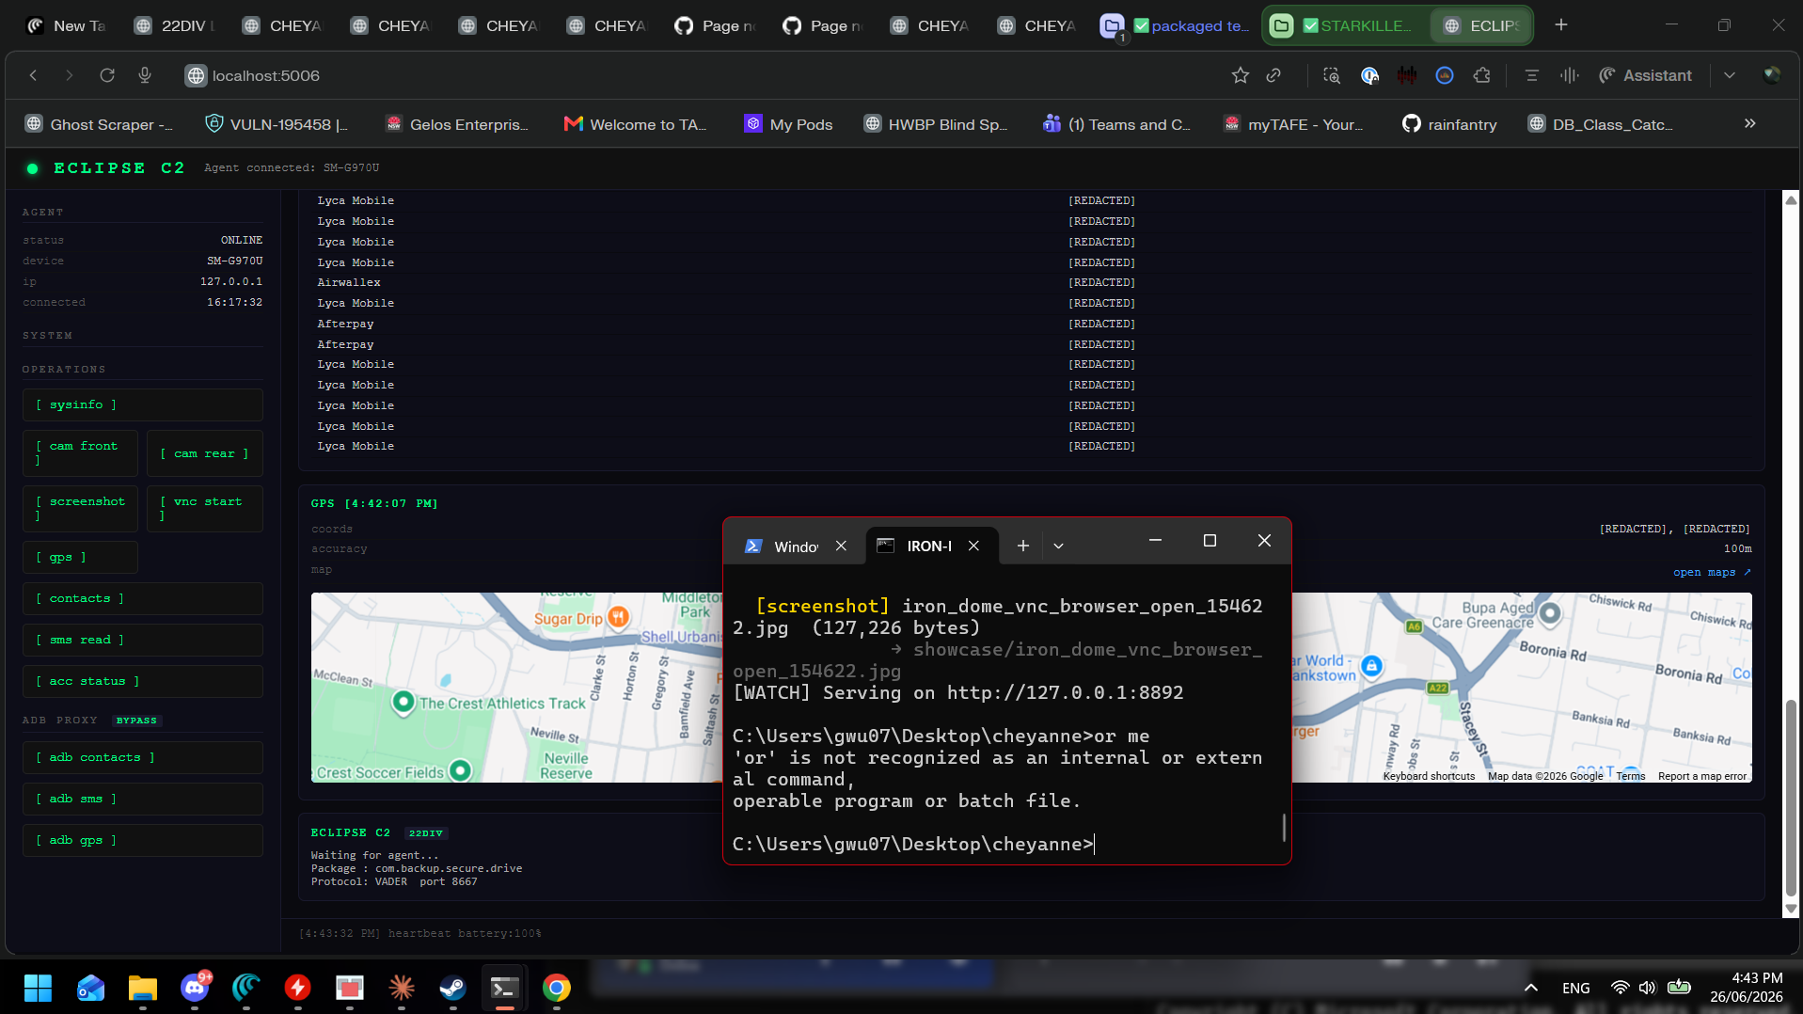The height and width of the screenshot is (1014, 1803).
Task: Close the IRON-I terminal tab
Action: pos(974,546)
